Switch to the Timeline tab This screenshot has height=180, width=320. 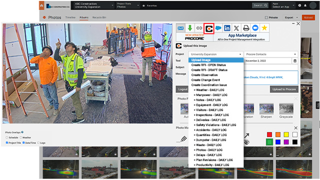pyautogui.click(x=70, y=17)
